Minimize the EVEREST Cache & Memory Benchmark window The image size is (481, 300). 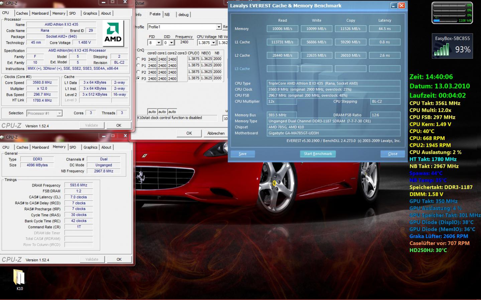tap(394, 6)
